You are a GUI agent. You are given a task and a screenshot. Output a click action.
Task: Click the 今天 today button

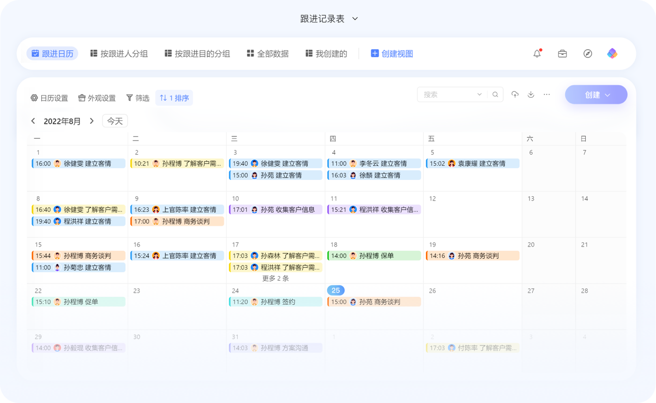point(115,121)
